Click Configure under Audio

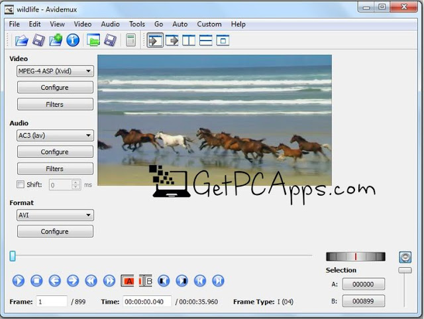point(55,152)
